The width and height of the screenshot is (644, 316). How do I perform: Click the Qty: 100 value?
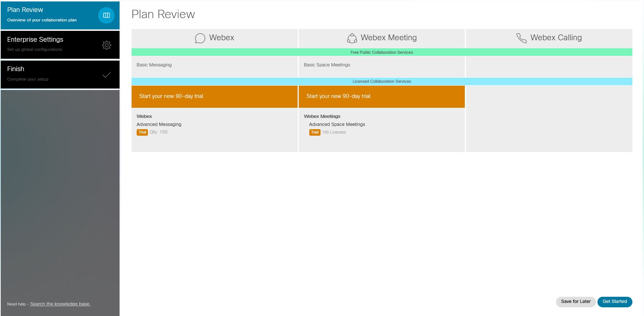(x=158, y=132)
